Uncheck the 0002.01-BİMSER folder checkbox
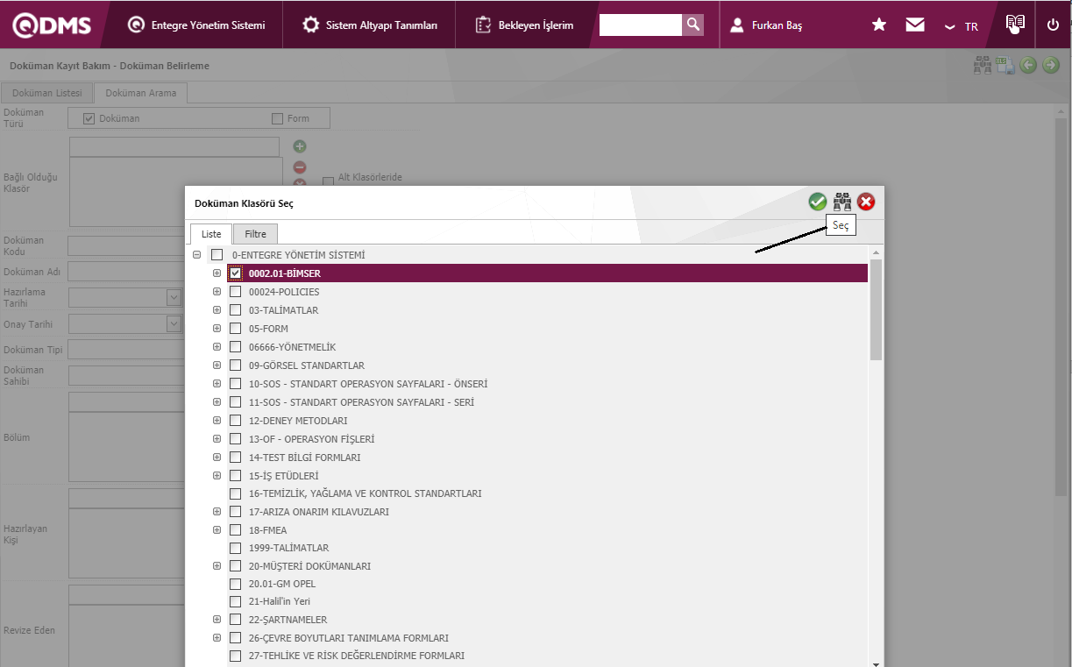The image size is (1072, 667). (x=235, y=273)
